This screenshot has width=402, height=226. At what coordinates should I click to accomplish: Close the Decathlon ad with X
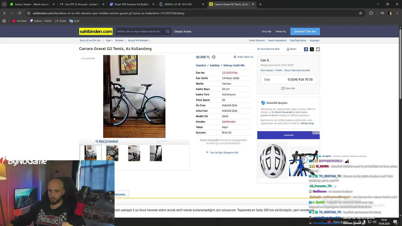(318, 133)
